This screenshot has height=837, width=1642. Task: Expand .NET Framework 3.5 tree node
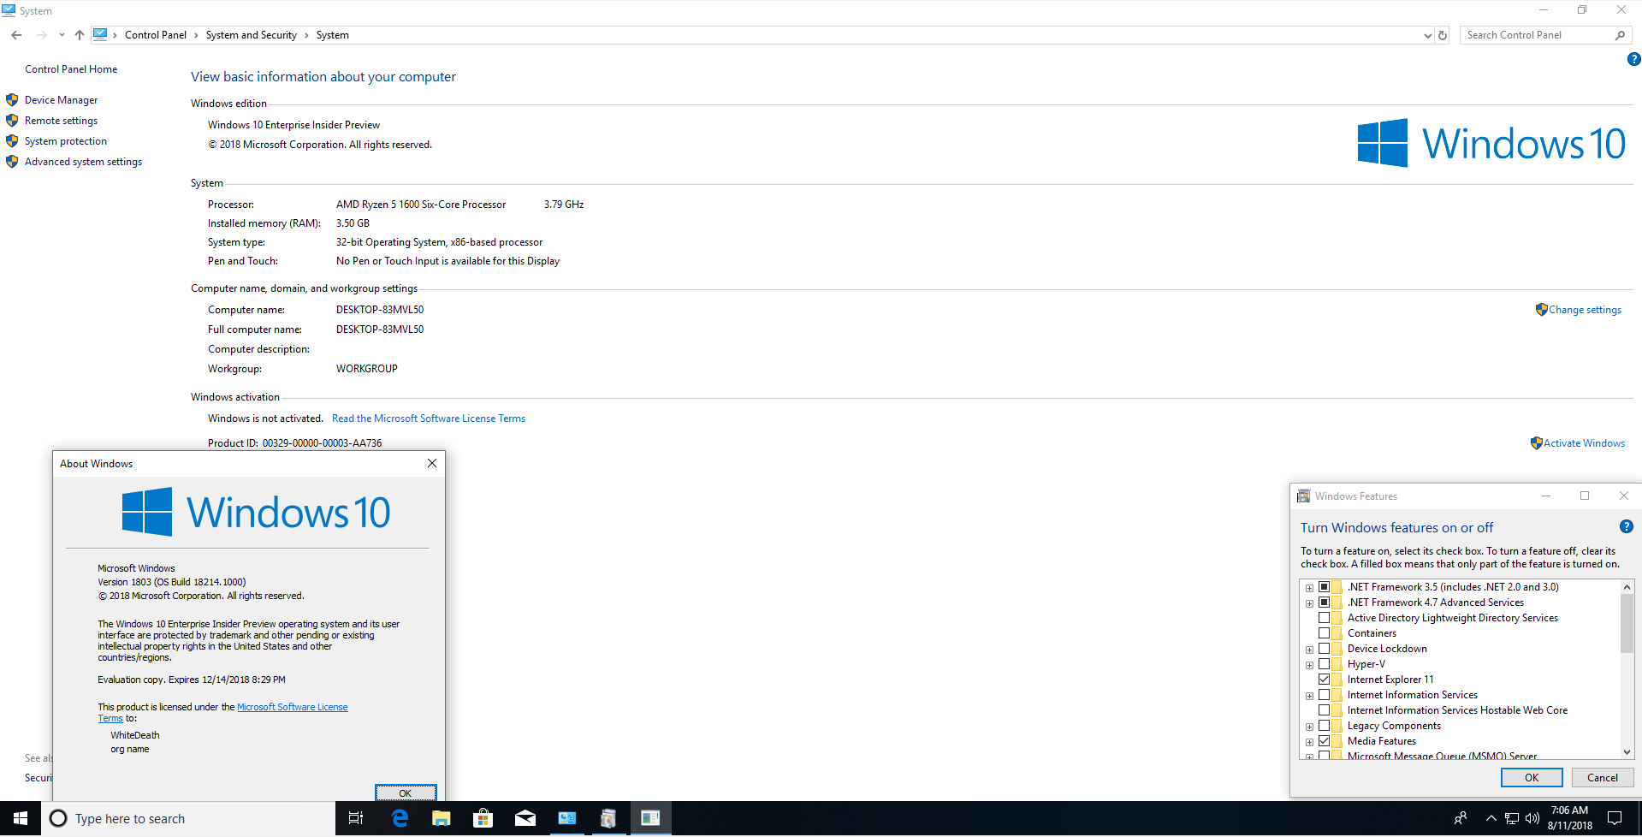point(1309,588)
